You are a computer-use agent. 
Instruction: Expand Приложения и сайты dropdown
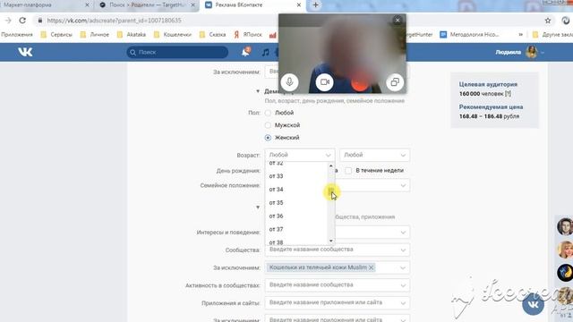403,302
